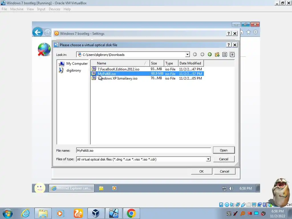Switch to running VM taskbar icon
Screen dimensions: 292x219
tap(113, 213)
